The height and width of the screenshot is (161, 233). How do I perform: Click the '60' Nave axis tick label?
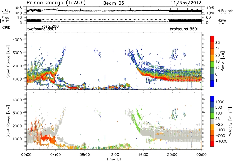coord(209,17)
